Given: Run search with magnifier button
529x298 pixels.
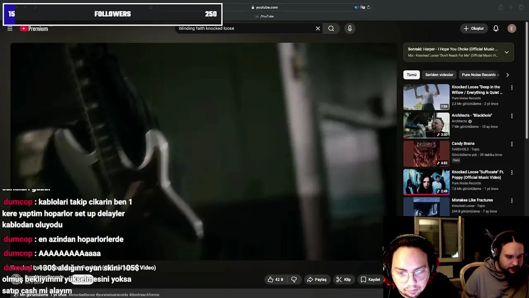Looking at the screenshot, I should click(331, 29).
